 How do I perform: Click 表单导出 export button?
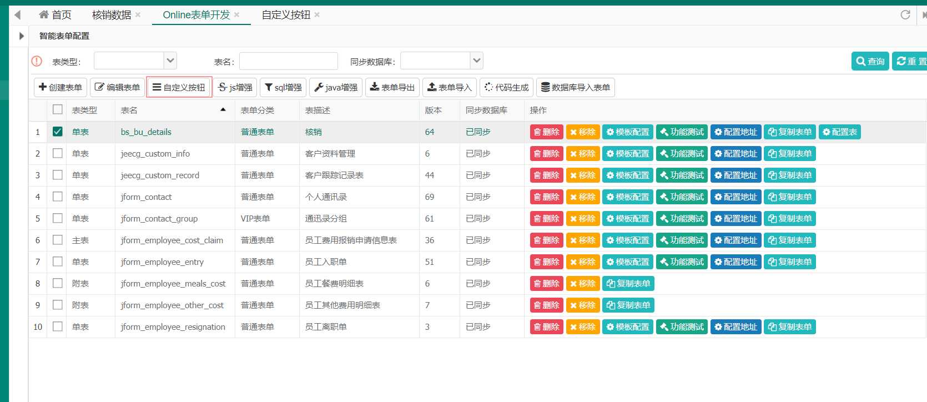point(392,87)
